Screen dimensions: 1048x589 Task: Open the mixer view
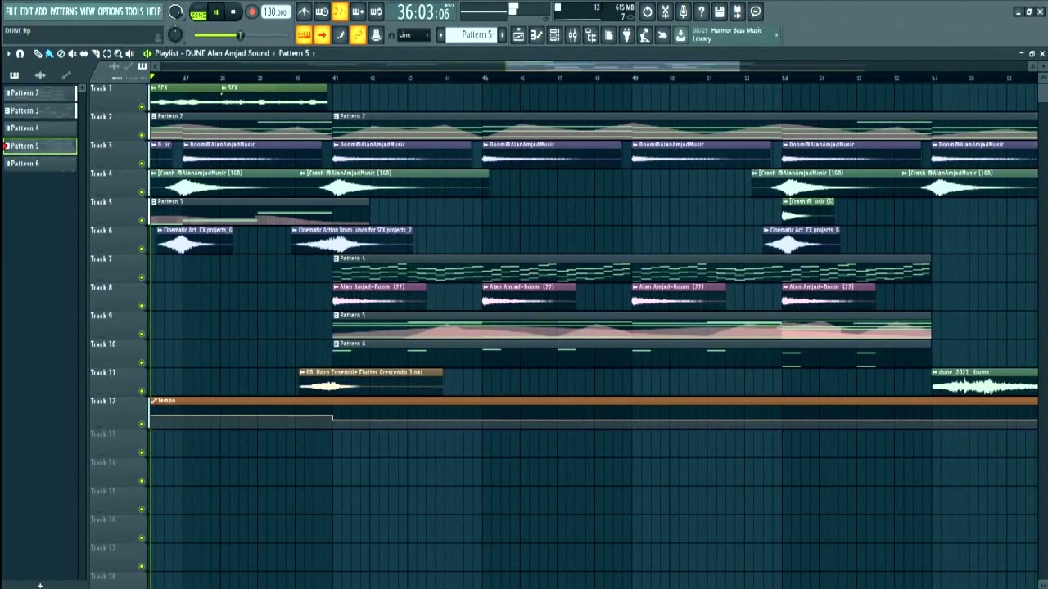click(572, 35)
